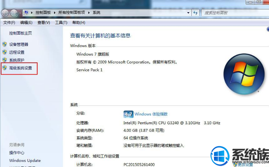Open 系统保护 link in sidebar

click(x=16, y=60)
